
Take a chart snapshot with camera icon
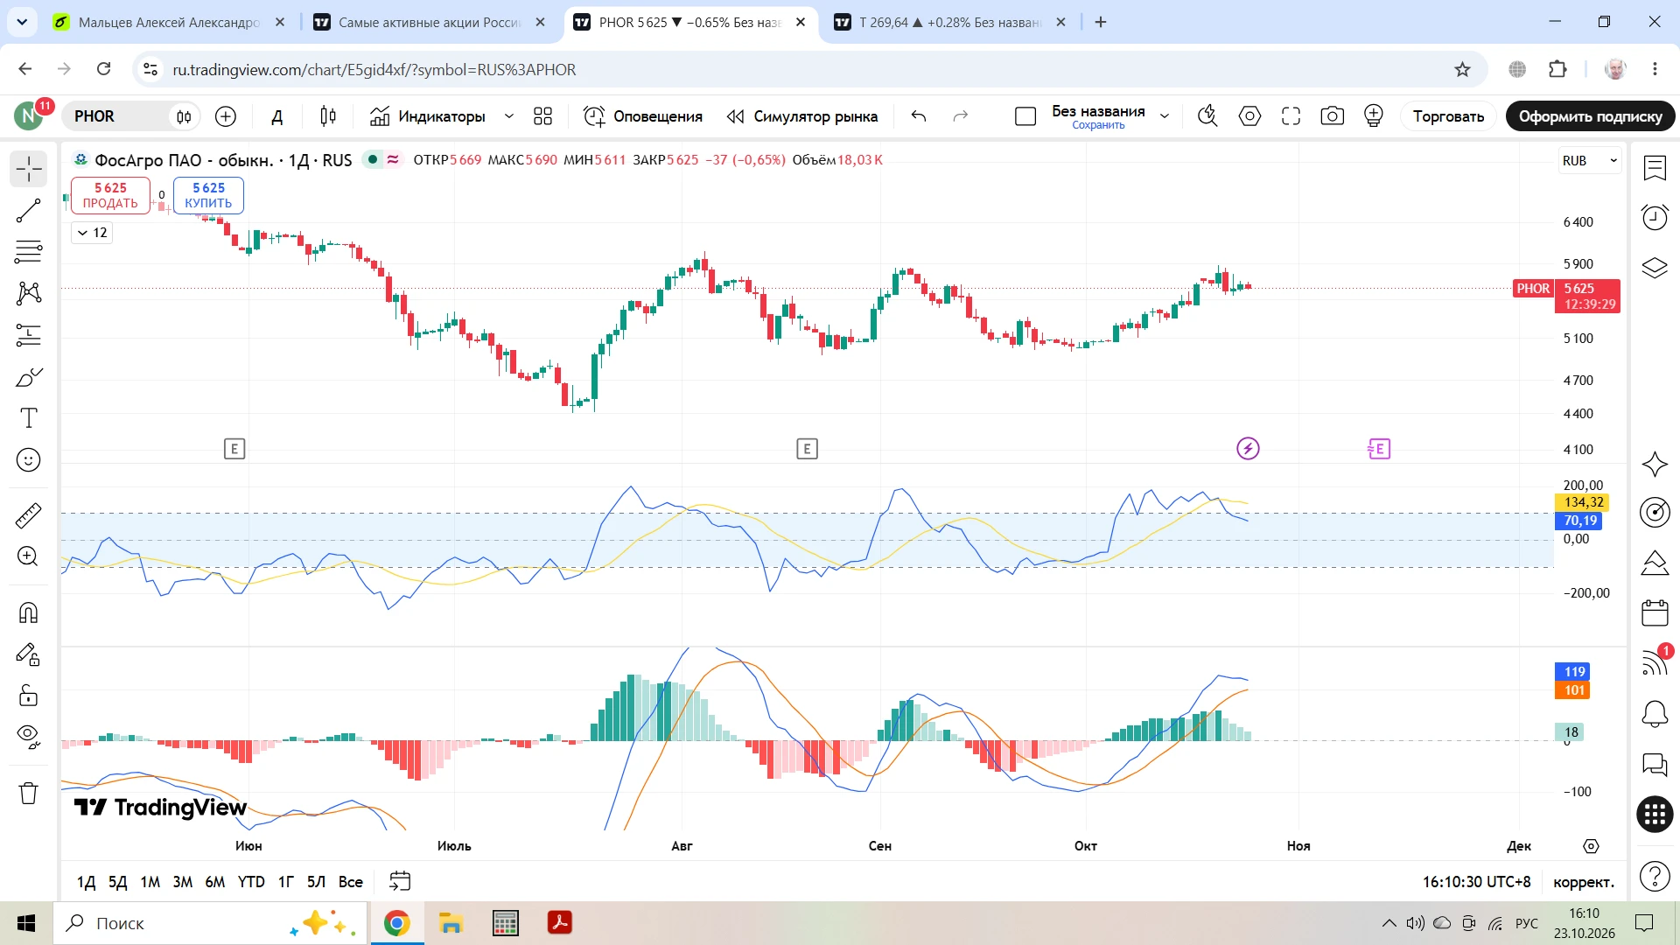pyautogui.click(x=1332, y=116)
